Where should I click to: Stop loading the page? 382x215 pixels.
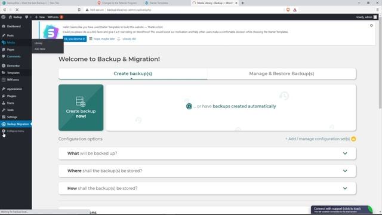coord(17,10)
